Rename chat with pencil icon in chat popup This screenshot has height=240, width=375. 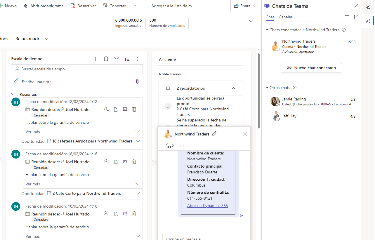pyautogui.click(x=214, y=134)
